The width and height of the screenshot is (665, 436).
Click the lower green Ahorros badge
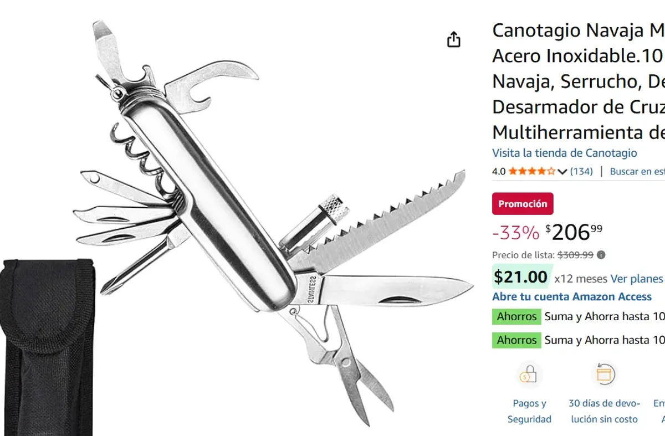(516, 340)
